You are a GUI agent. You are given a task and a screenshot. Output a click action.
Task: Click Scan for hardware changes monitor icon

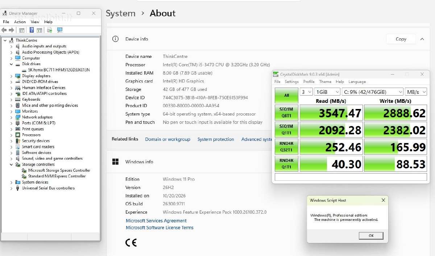click(60, 30)
